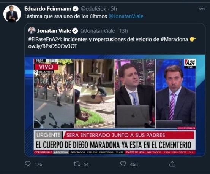
Task: Open the @JonatanViale mention link
Action: click(126, 16)
